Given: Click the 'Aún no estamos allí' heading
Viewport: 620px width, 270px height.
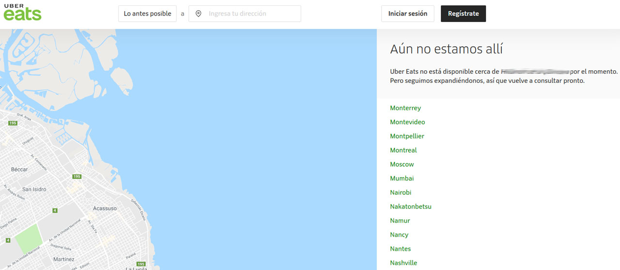Looking at the screenshot, I should 446,49.
